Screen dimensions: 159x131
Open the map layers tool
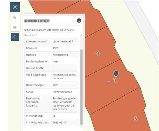pyautogui.click(x=15, y=27)
